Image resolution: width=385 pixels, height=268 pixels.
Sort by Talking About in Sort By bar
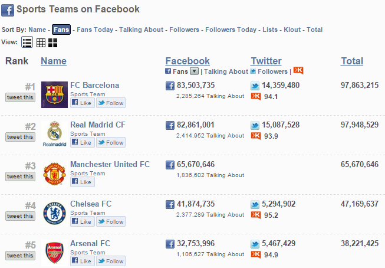[142, 30]
